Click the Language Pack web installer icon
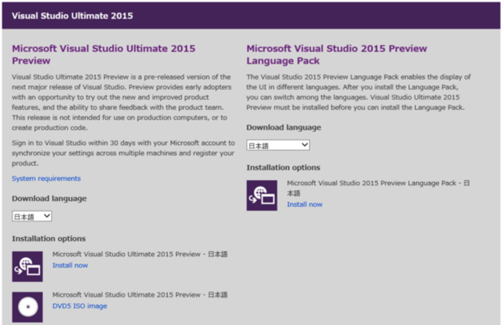 (x=262, y=195)
